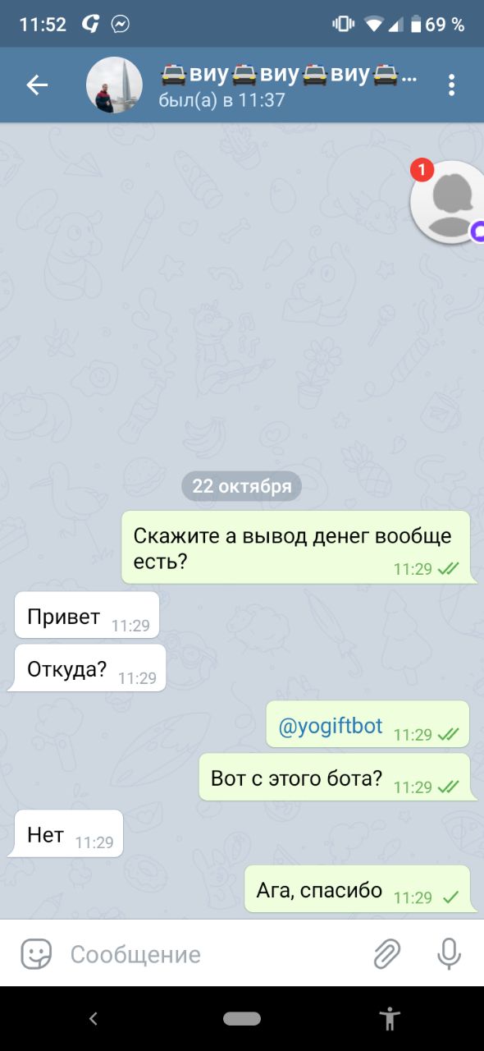Tap the back arrow in chat header

pyautogui.click(x=37, y=85)
